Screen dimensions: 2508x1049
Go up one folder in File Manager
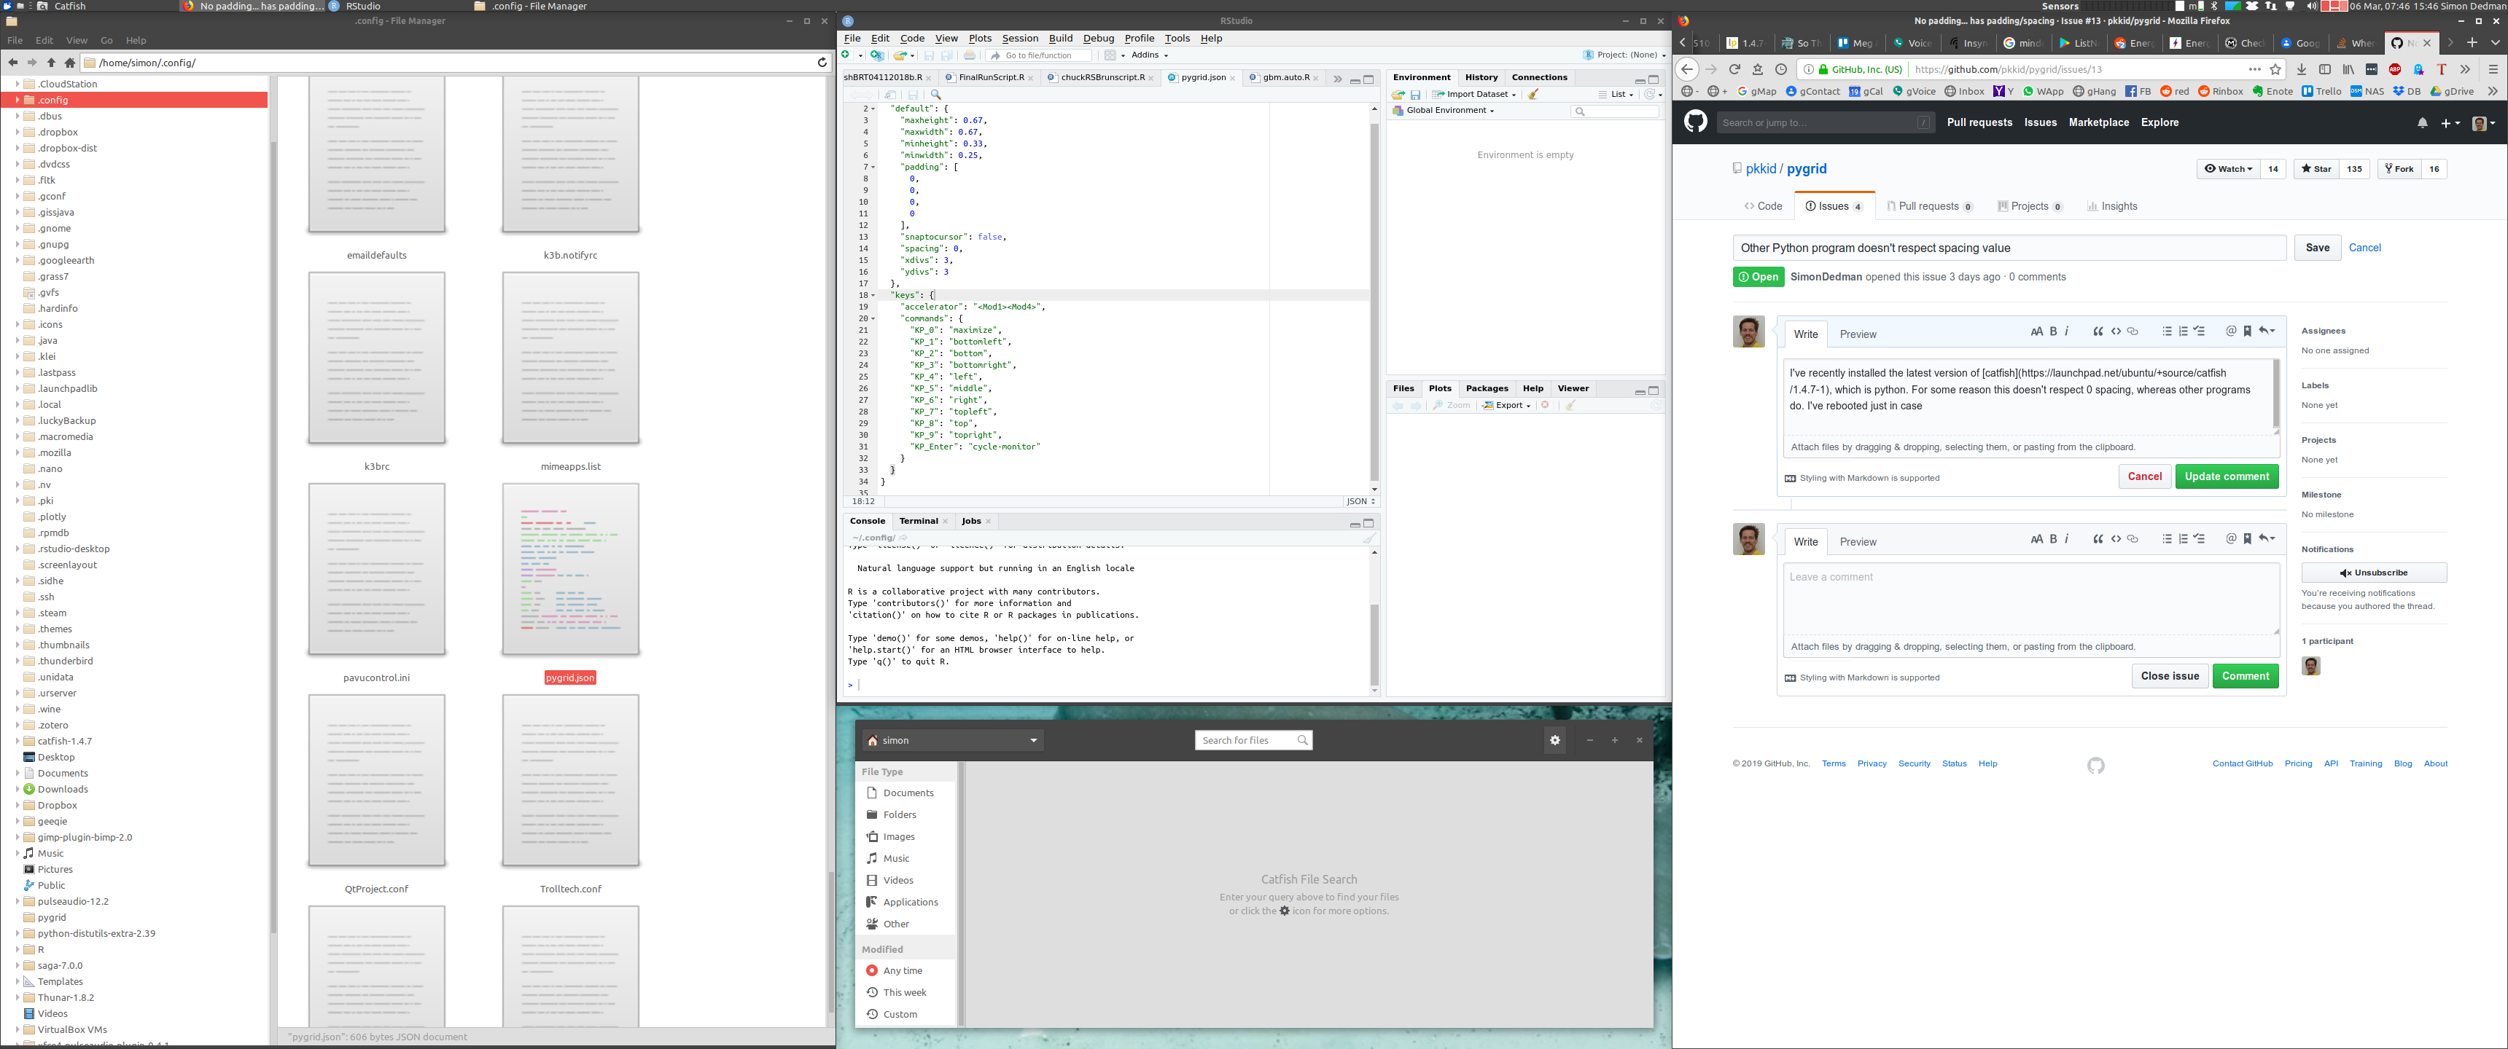tap(50, 62)
